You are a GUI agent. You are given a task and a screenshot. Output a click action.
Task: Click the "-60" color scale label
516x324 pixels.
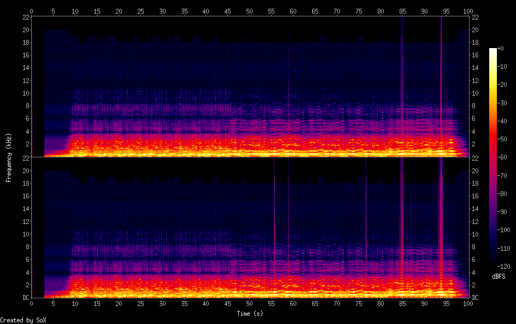[502, 157]
